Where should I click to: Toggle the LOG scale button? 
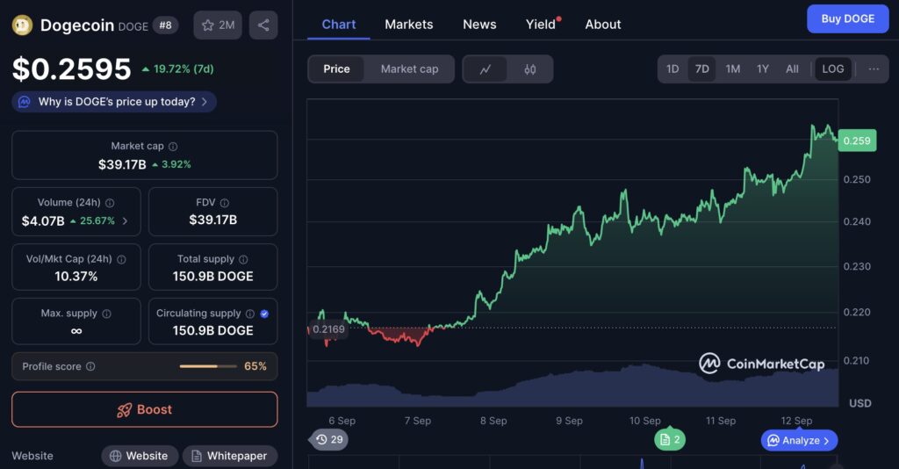pyautogui.click(x=832, y=69)
